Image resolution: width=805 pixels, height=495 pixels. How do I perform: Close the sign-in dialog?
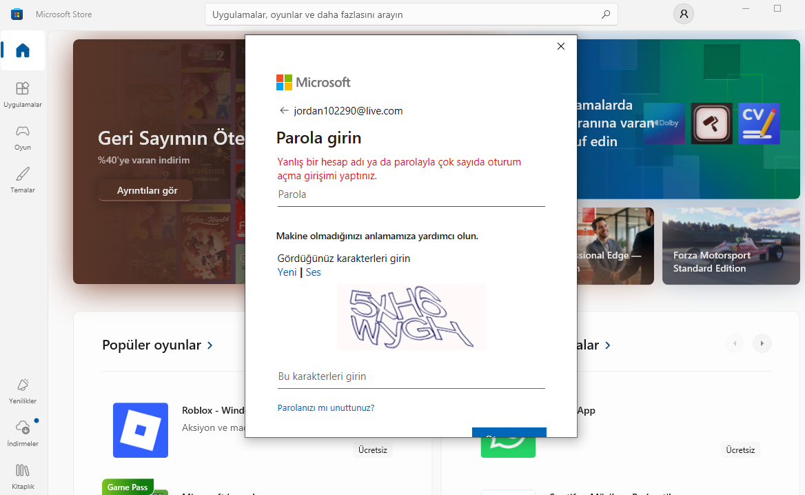pyautogui.click(x=560, y=46)
